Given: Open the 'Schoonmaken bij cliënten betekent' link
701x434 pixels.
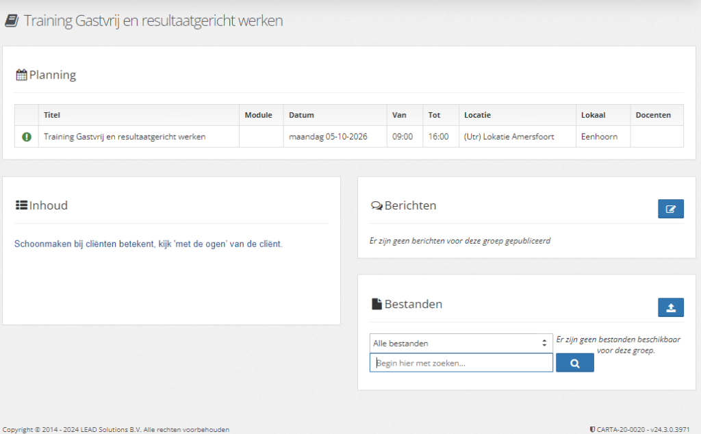Looking at the screenshot, I should pyautogui.click(x=149, y=244).
